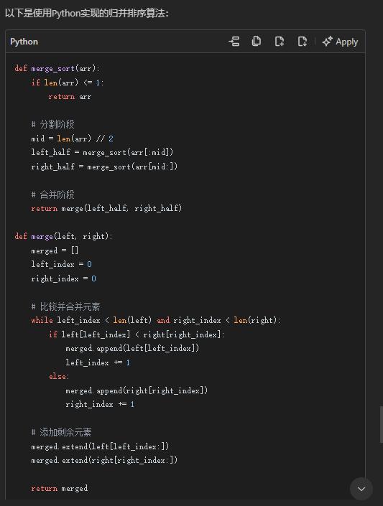The height and width of the screenshot is (506, 383).
Task: Click the line 'mid = len(arr) // 2'
Action: click(x=72, y=139)
